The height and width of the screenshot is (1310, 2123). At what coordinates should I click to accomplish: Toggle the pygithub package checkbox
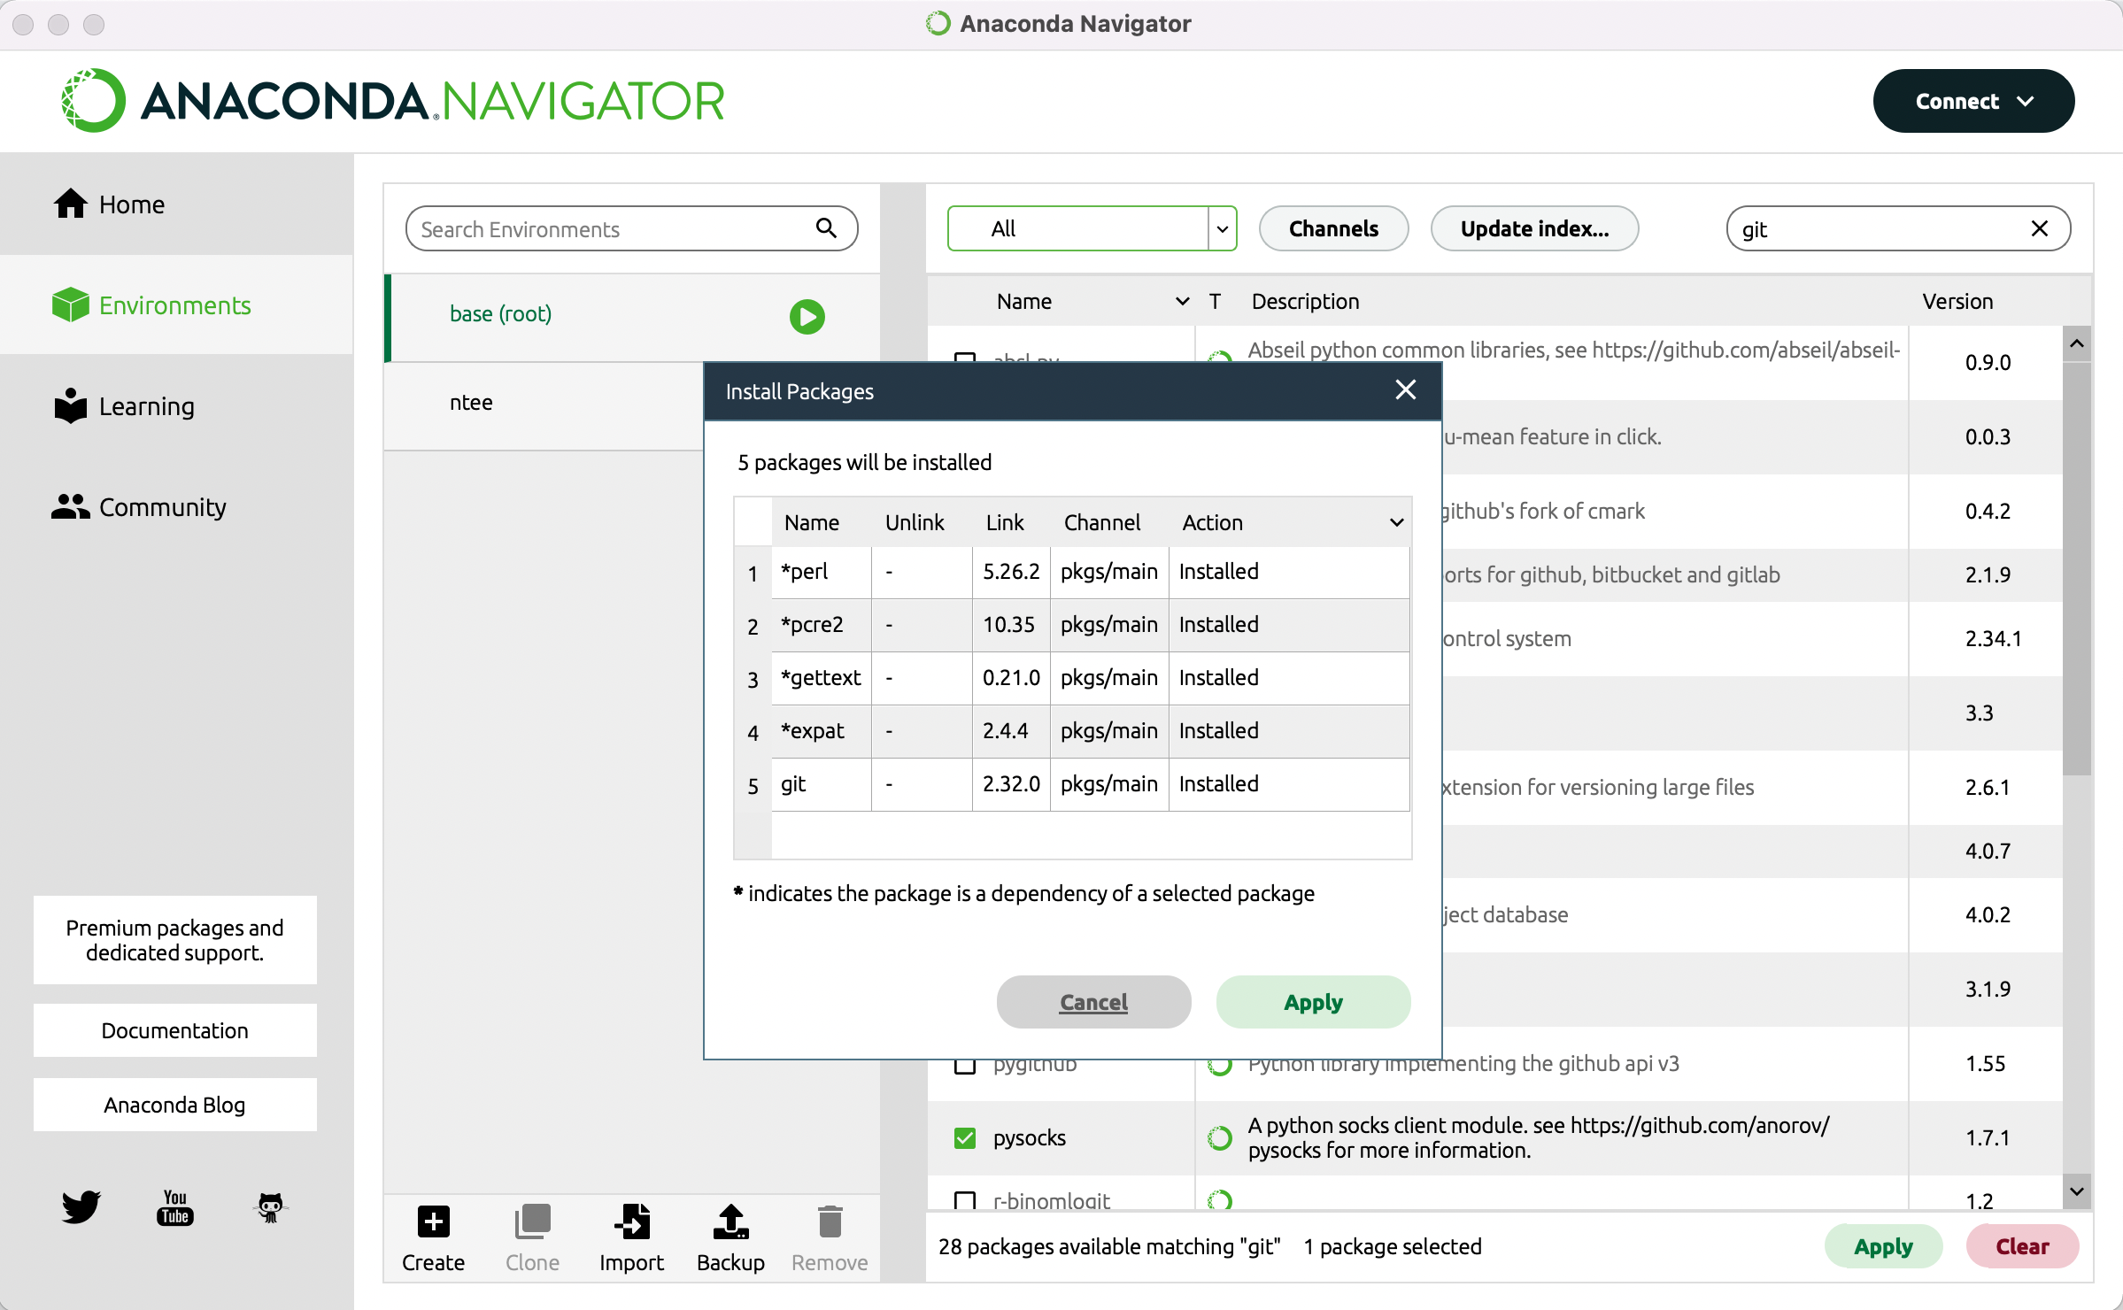click(964, 1066)
